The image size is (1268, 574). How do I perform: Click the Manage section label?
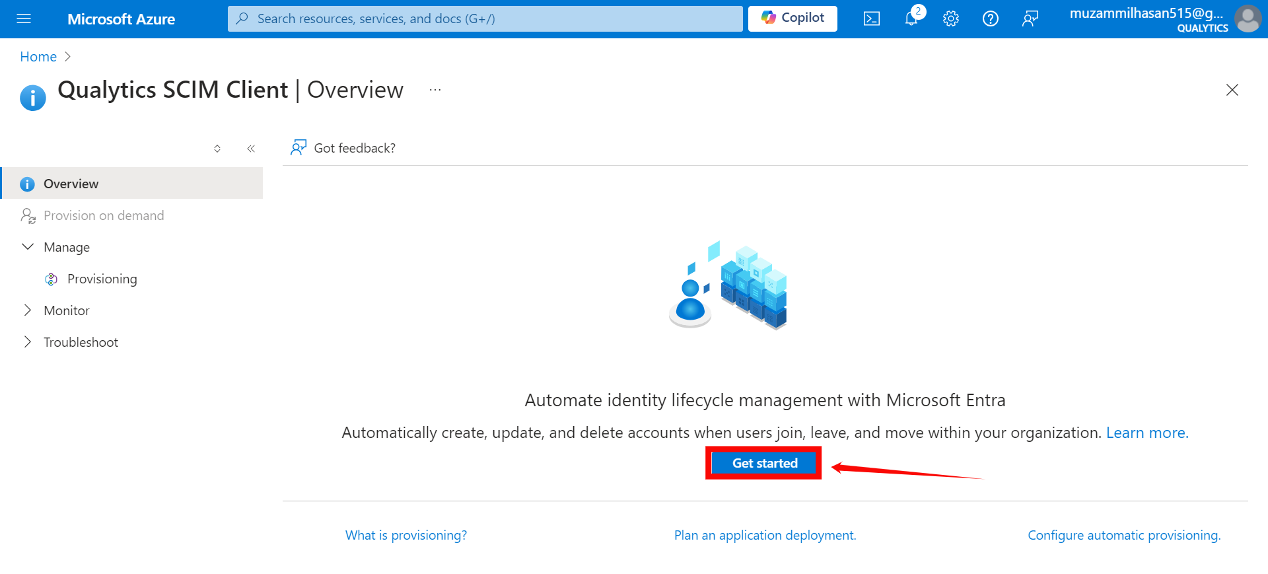click(x=67, y=247)
